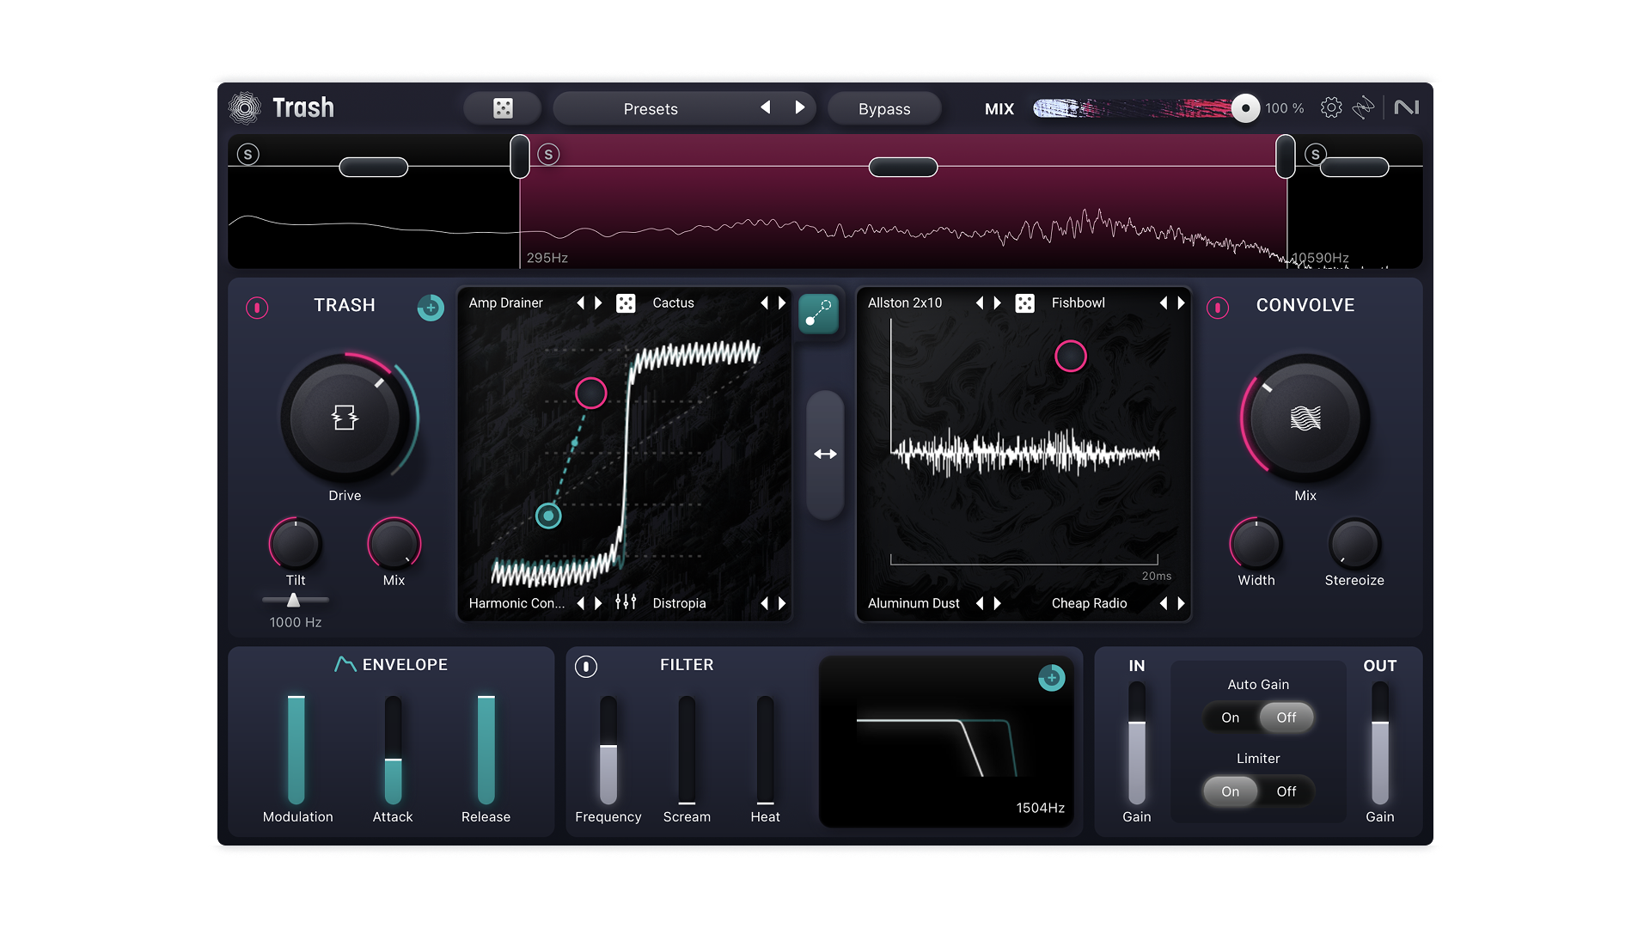Image resolution: width=1650 pixels, height=928 pixels.
Task: Click the Bypass button
Action: point(884,109)
